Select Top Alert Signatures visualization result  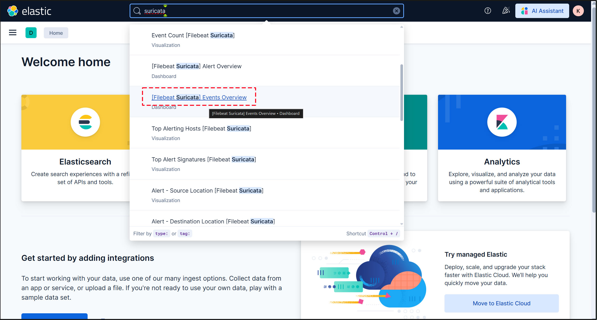point(204,160)
